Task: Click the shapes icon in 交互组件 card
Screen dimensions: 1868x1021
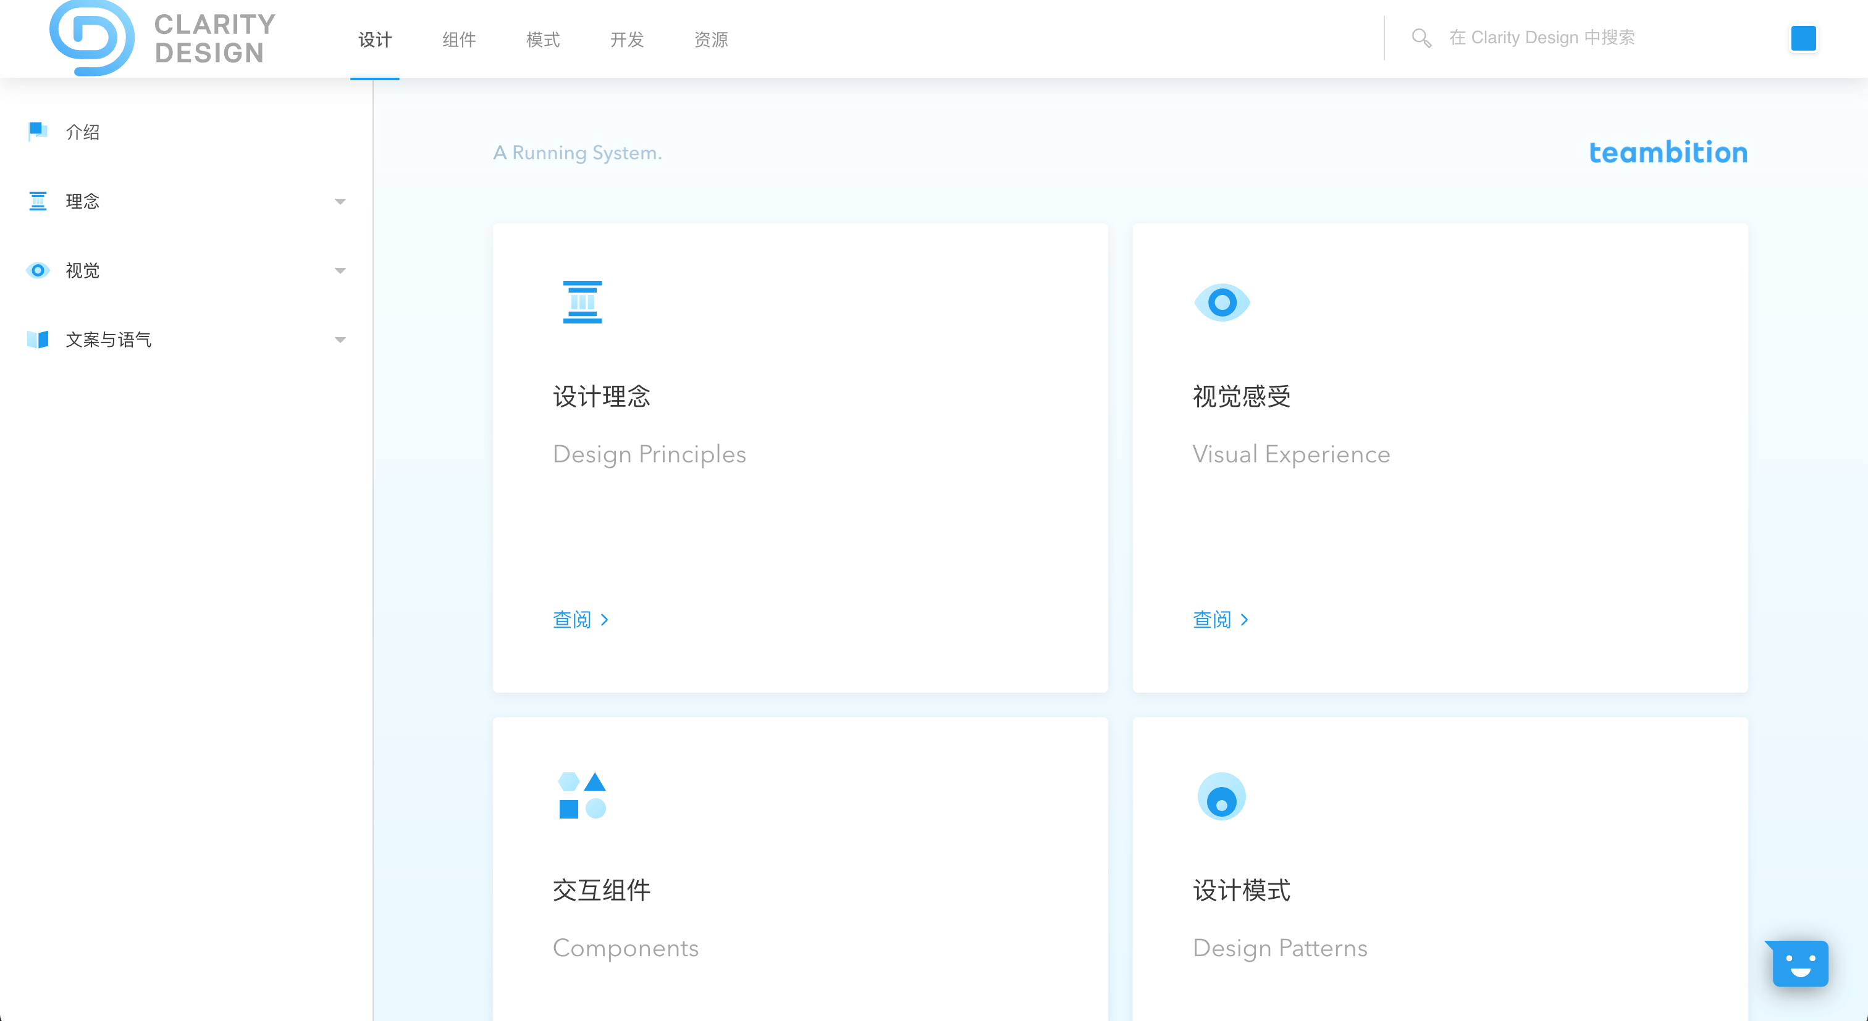Action: 583,796
